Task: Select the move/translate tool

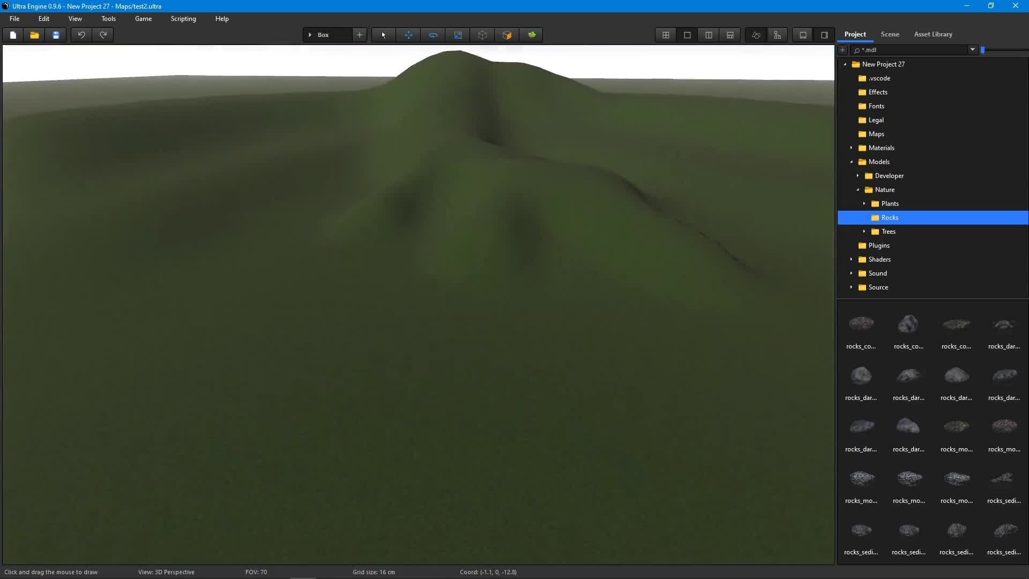Action: pyautogui.click(x=408, y=35)
